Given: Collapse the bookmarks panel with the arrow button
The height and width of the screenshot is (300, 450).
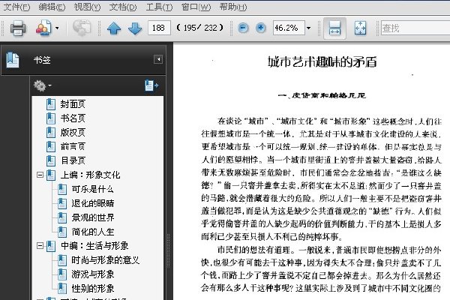Looking at the screenshot, I should point(158,59).
